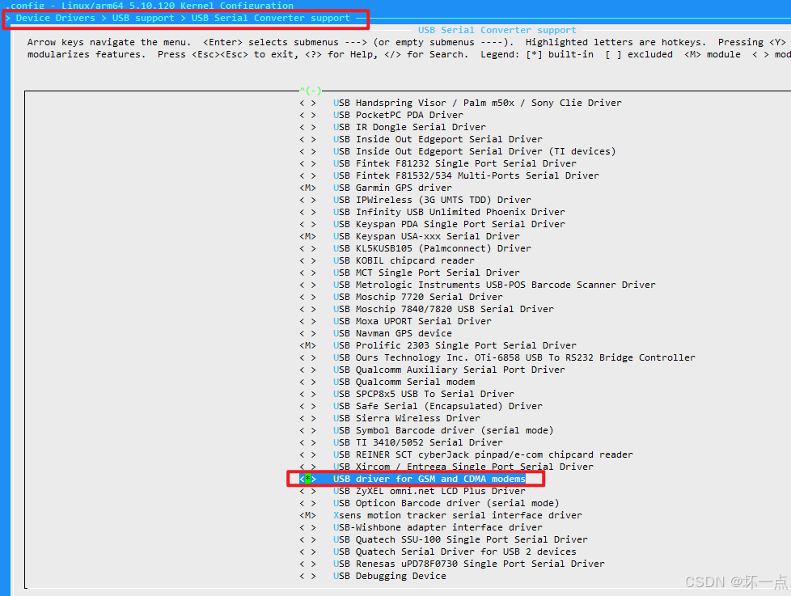
Task: Toggle the <M> state of Xsens motion tracker driver
Action: tap(307, 515)
